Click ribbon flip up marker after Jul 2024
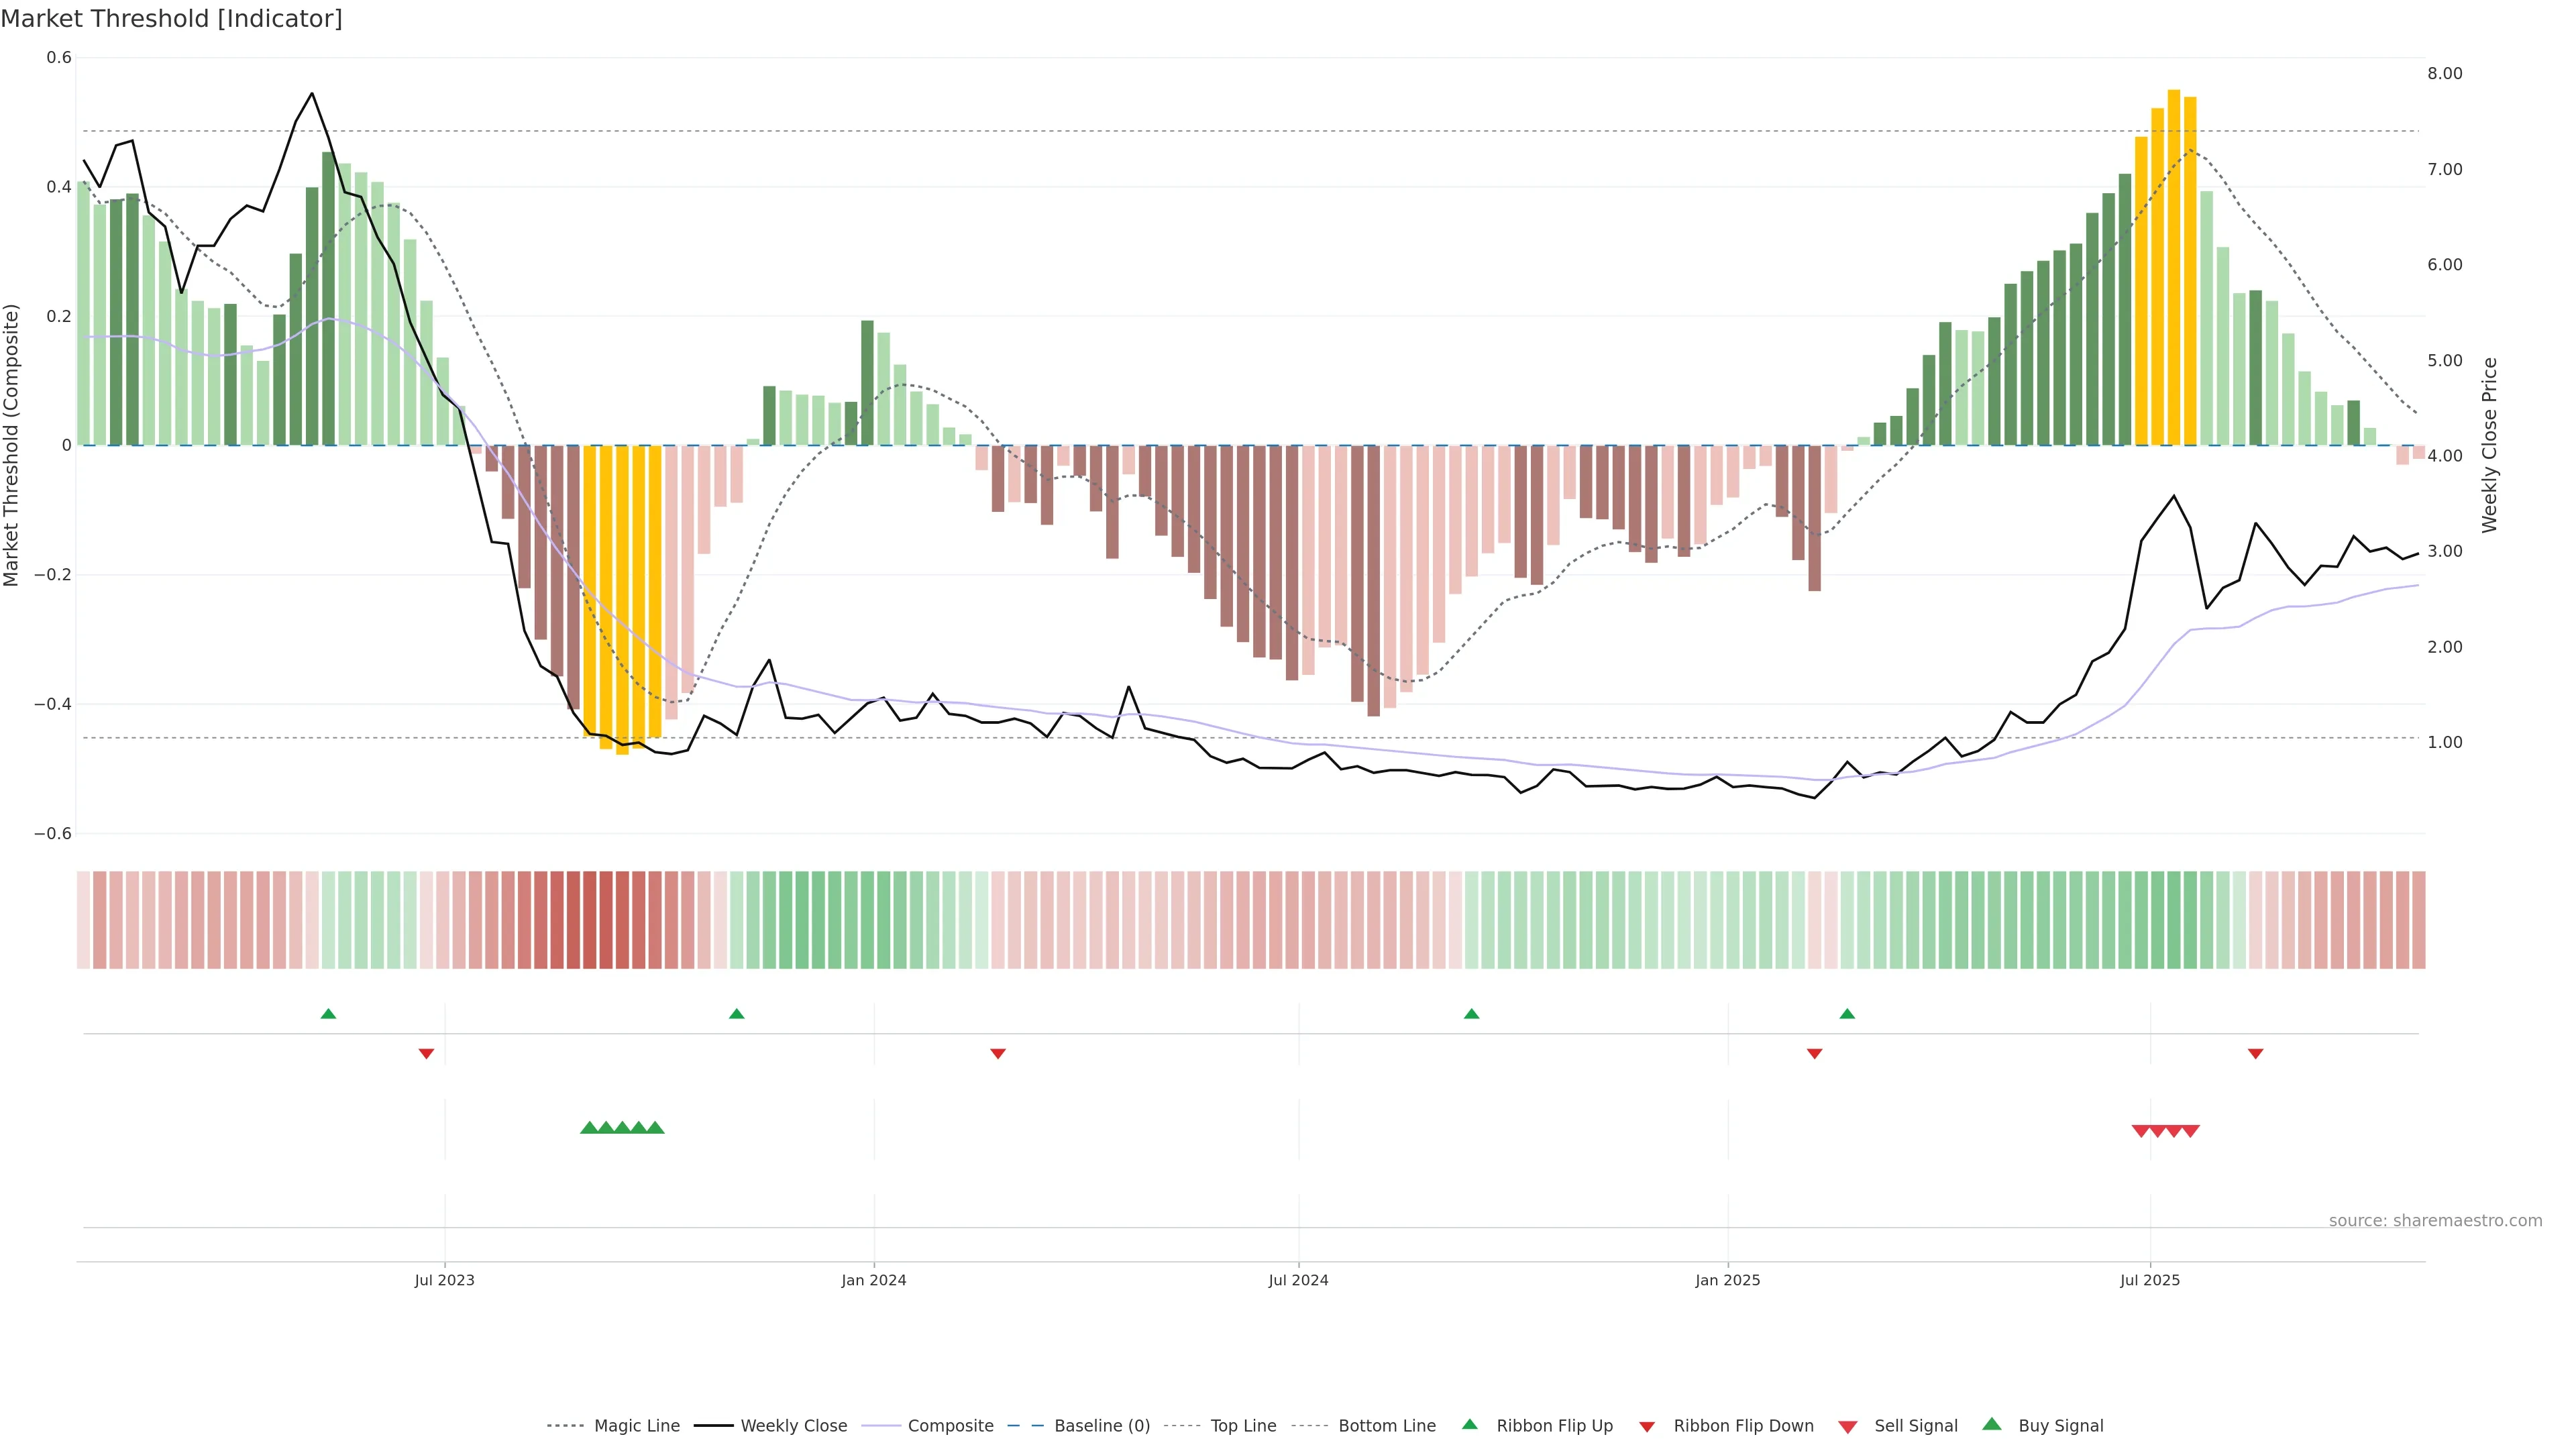Viewport: 2576px width, 1449px height. click(x=1471, y=1014)
